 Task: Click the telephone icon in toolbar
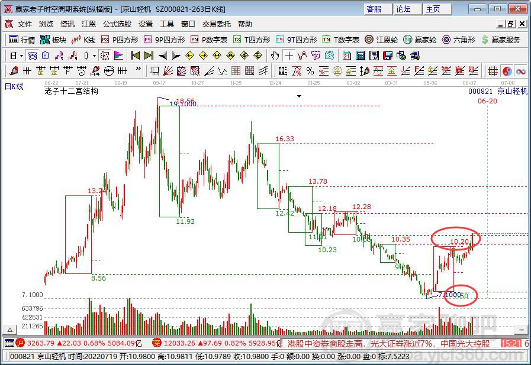[x=33, y=56]
